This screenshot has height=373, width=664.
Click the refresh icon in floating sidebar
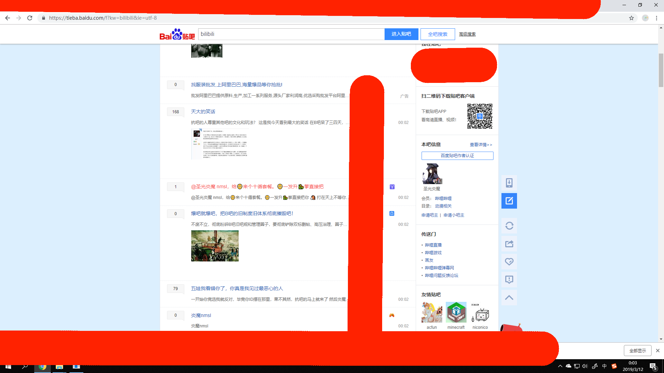pos(509,226)
